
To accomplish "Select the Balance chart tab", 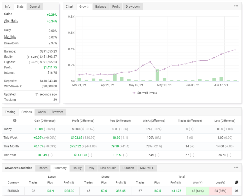I will 101,7.
